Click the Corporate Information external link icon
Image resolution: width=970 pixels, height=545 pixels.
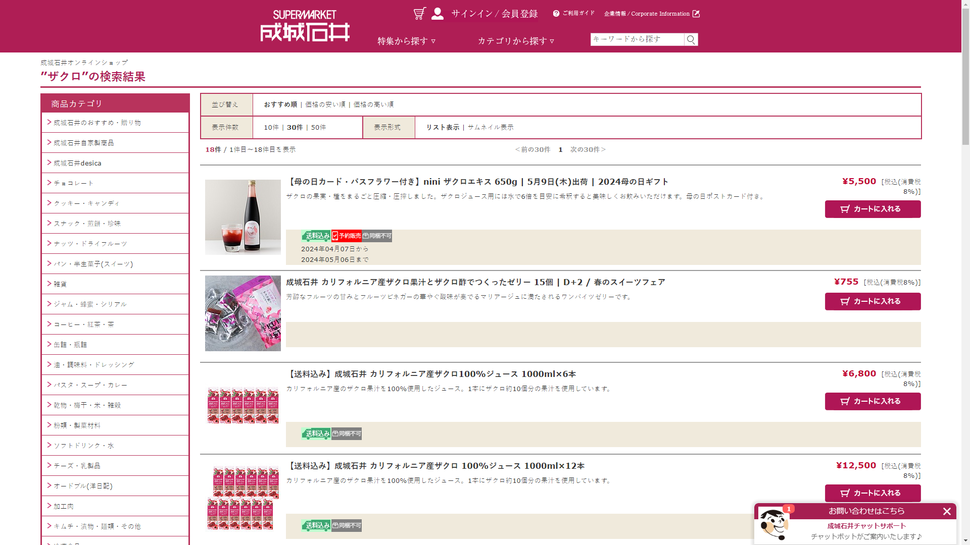(696, 14)
